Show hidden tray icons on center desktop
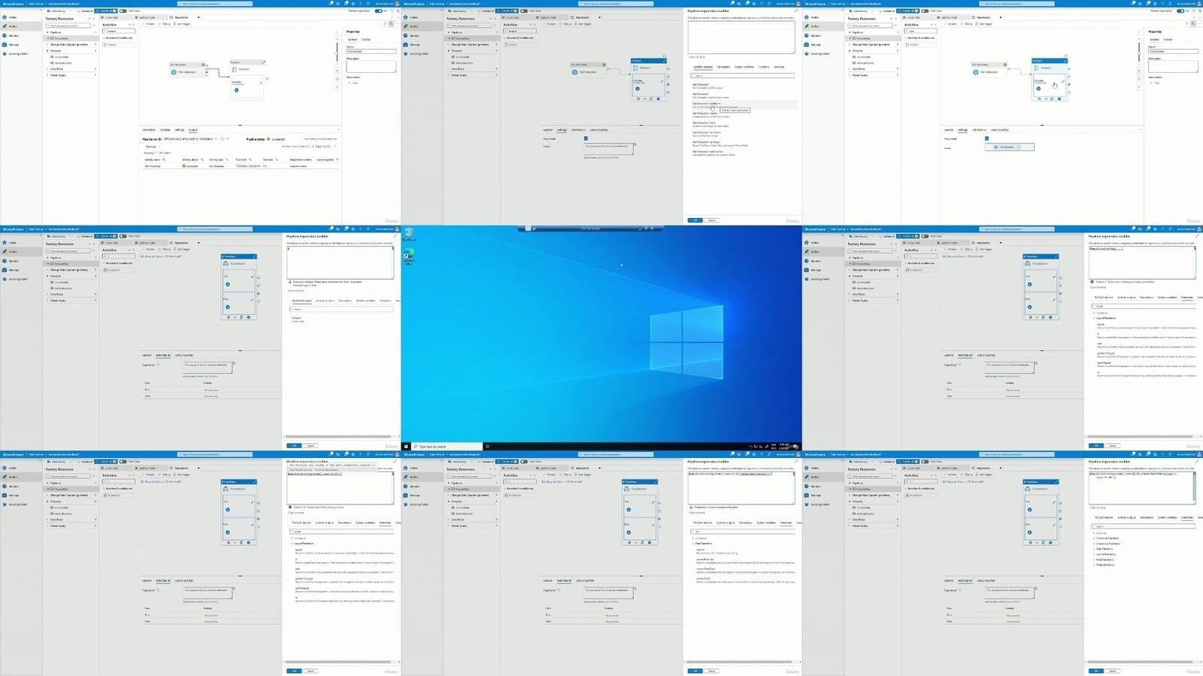1203x676 pixels. [x=750, y=446]
